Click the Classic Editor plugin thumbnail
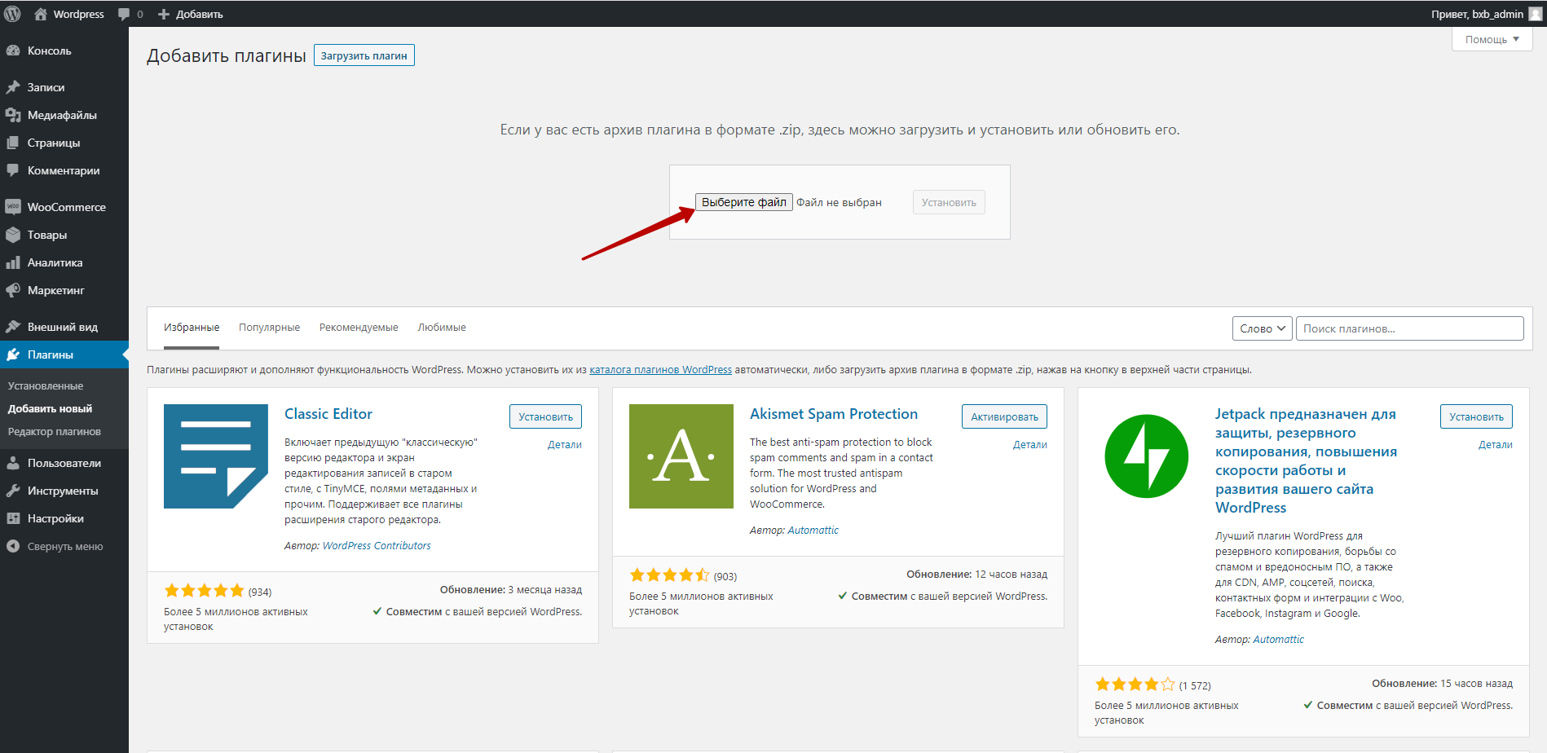1547x753 pixels. click(216, 456)
